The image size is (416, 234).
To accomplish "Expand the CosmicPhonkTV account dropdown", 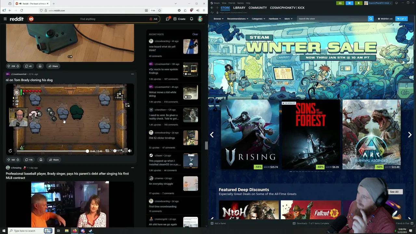I will tap(378, 3).
